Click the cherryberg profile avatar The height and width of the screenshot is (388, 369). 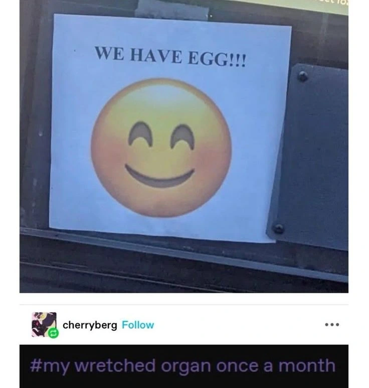point(44,324)
